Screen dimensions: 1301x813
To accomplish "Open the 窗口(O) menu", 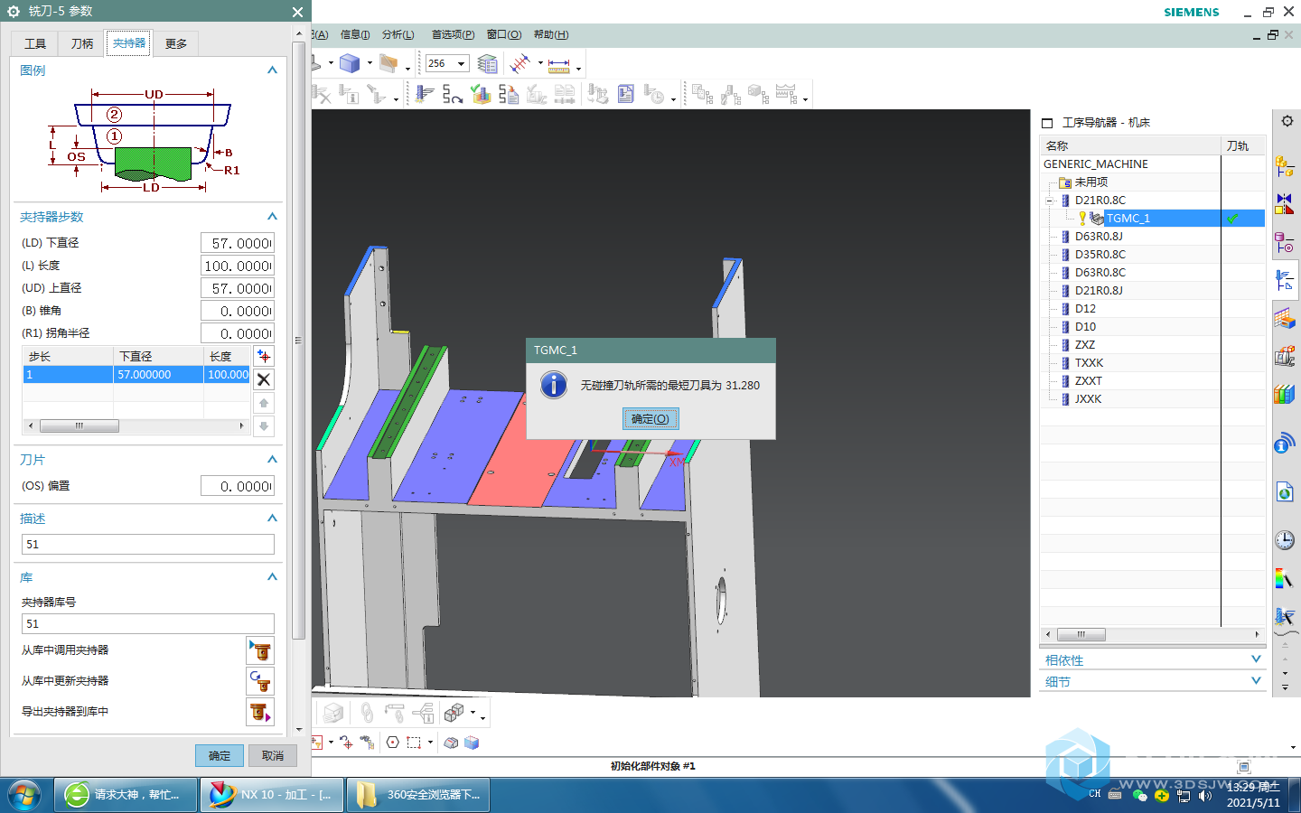I will point(504,34).
